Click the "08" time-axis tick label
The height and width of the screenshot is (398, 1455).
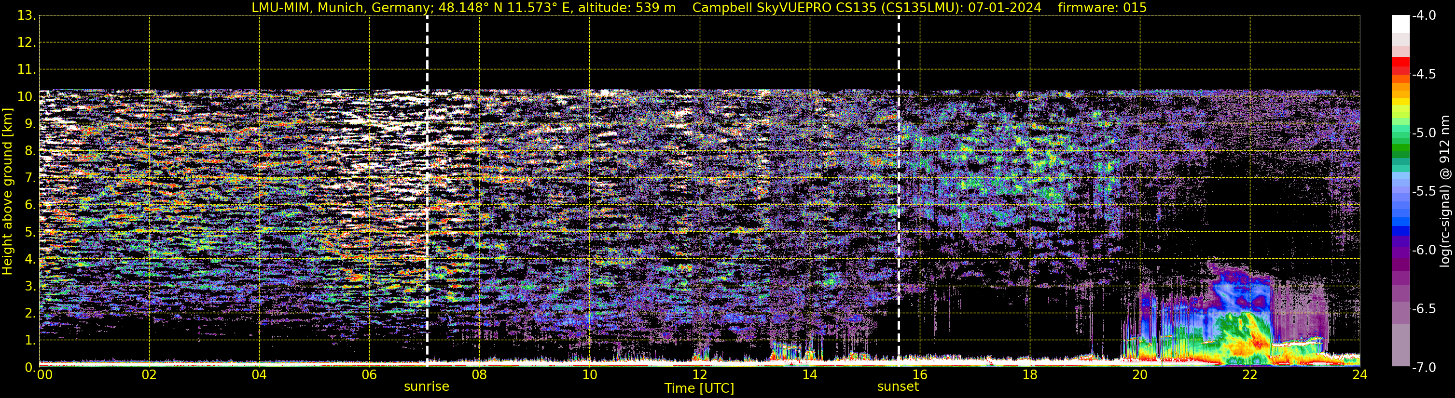click(x=480, y=375)
